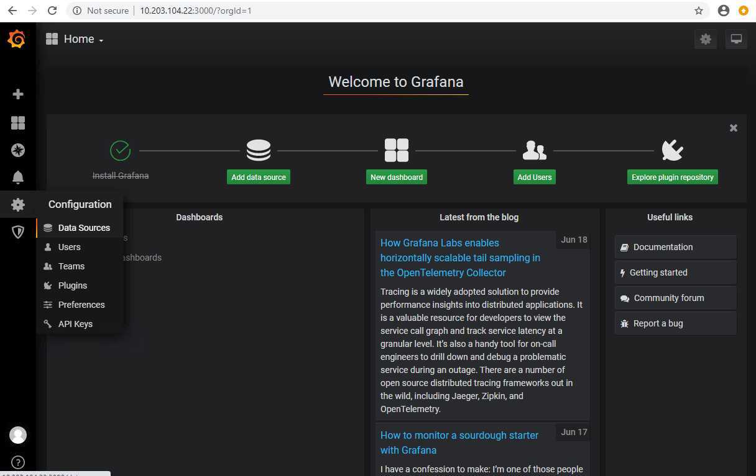
Task: Click the Dashboards panel heading
Action: [x=199, y=217]
